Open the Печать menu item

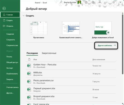[9, 57]
